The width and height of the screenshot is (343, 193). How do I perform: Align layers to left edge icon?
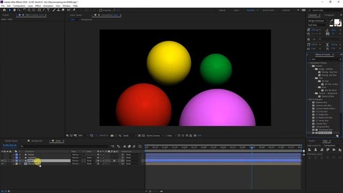(310, 150)
